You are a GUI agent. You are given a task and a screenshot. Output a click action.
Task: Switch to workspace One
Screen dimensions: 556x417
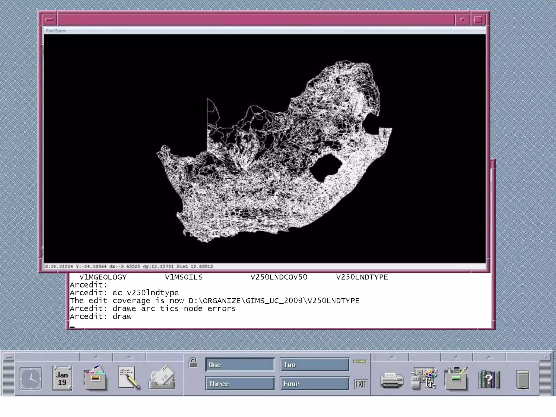tap(240, 365)
